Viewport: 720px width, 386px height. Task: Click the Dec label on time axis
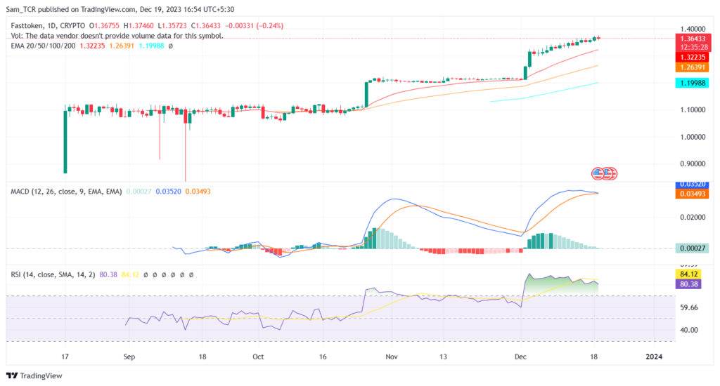520,357
